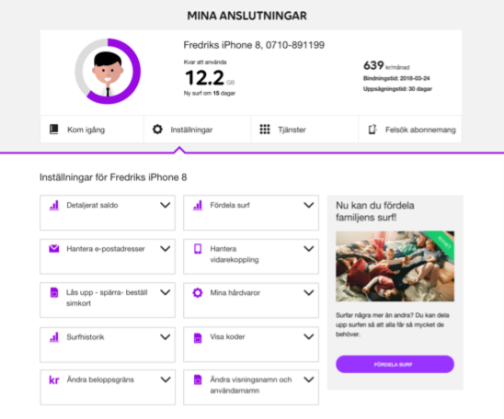Click the book icon beside Kom igång
The image size is (504, 419).
tap(54, 130)
